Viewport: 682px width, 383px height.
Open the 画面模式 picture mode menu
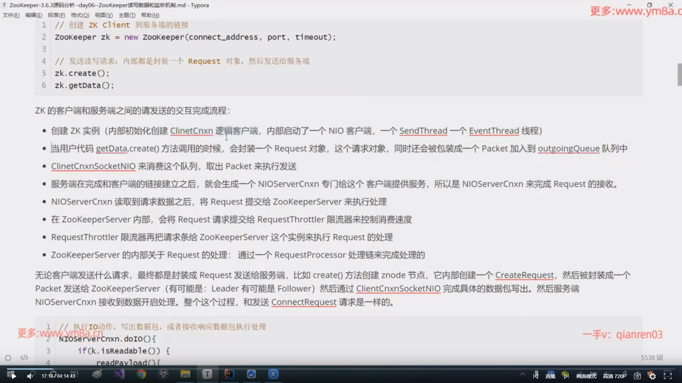pos(586,376)
